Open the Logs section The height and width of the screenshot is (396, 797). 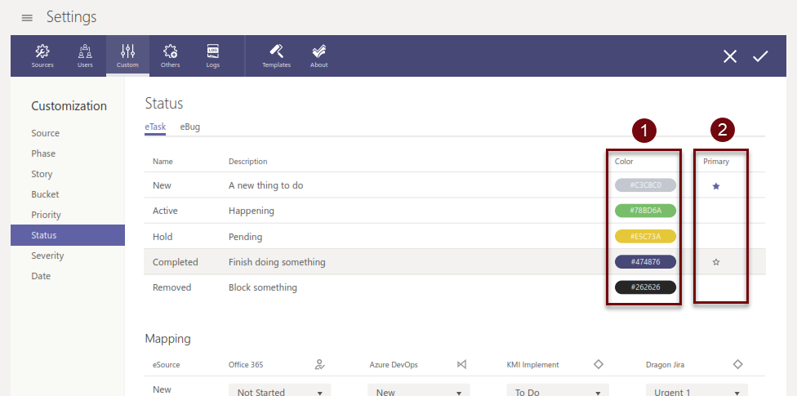(x=212, y=56)
